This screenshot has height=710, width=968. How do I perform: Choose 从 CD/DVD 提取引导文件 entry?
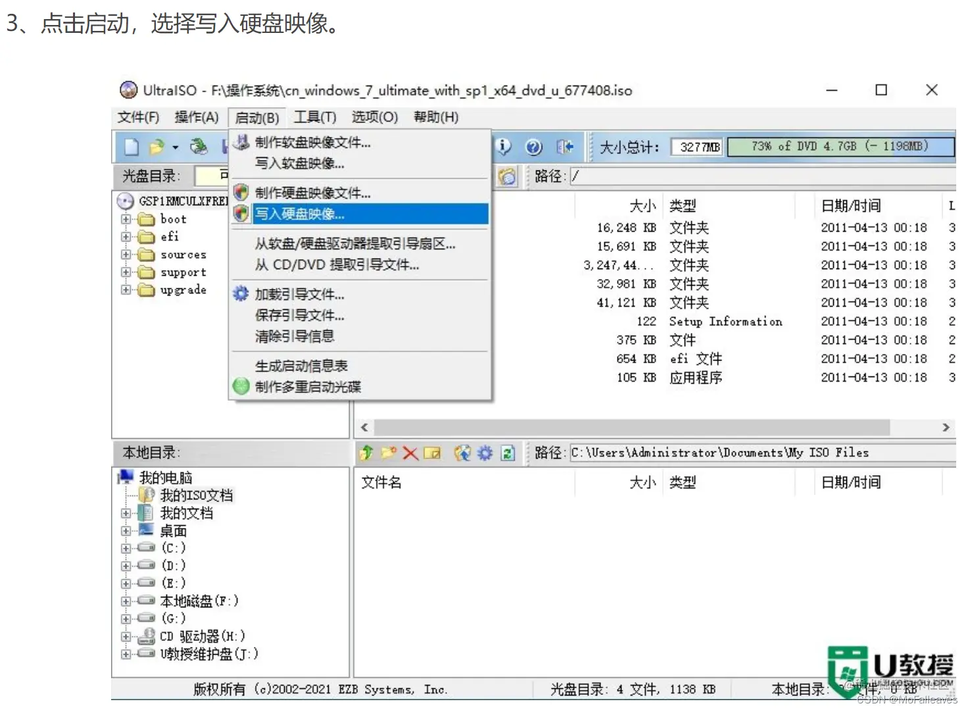360,265
